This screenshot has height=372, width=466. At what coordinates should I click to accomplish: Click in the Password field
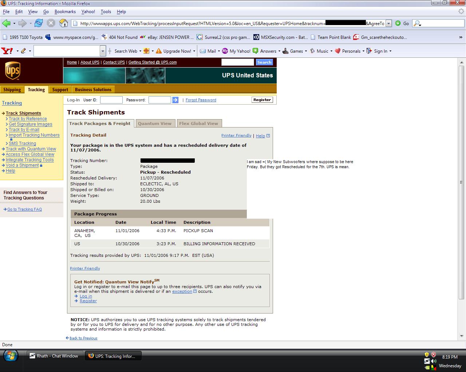click(160, 100)
